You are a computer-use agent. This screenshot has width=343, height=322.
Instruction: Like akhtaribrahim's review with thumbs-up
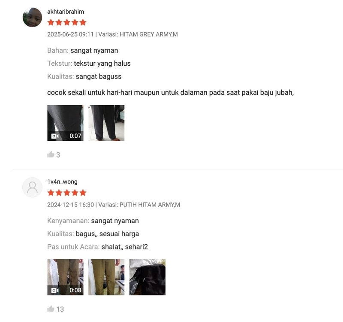pyautogui.click(x=51, y=155)
